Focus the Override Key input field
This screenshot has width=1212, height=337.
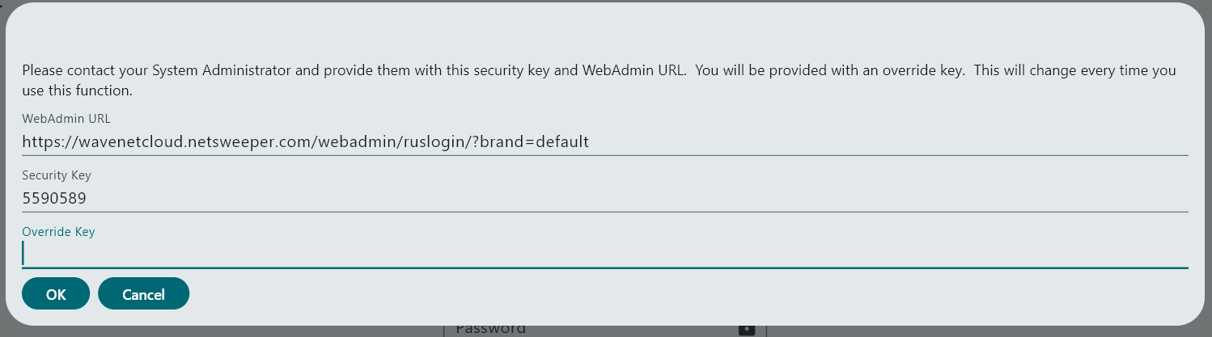(x=604, y=254)
